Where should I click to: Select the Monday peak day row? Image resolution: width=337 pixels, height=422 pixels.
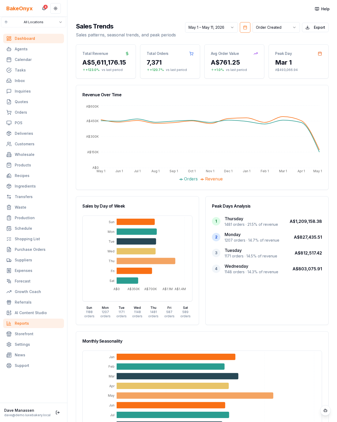[x=267, y=237]
